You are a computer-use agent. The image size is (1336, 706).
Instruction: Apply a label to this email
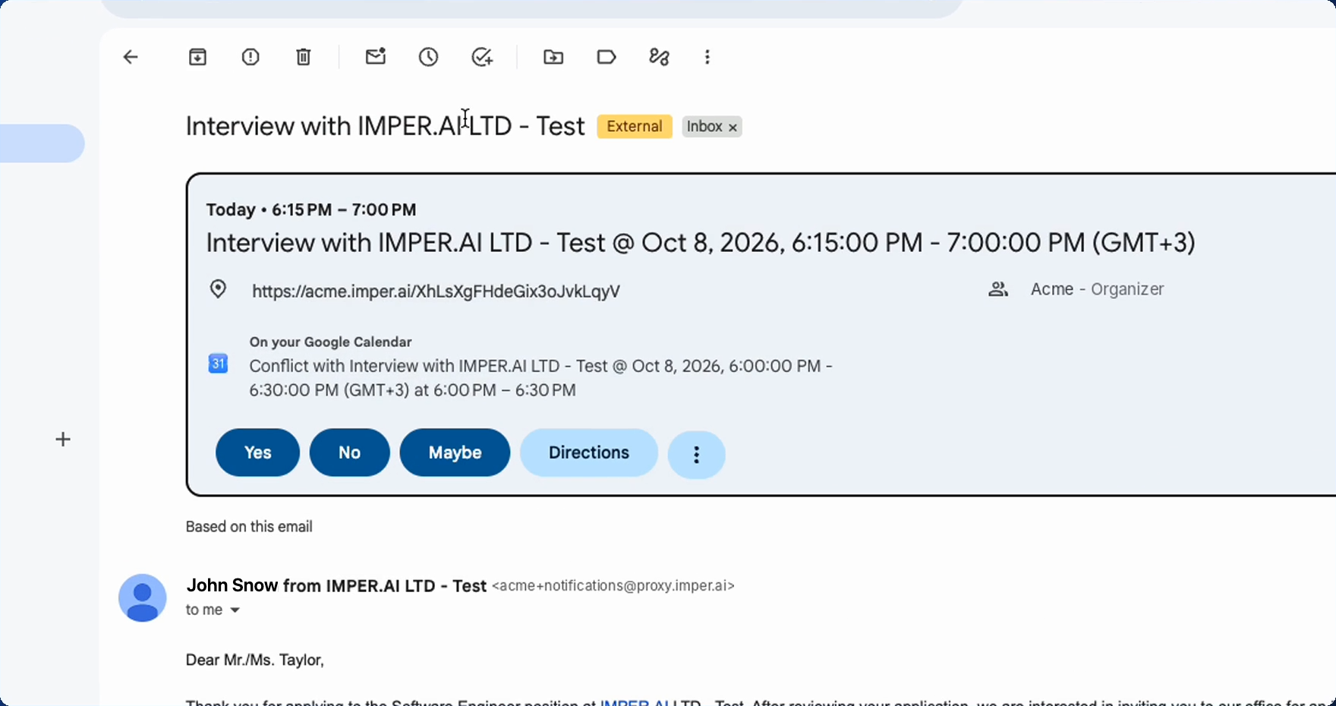pyautogui.click(x=607, y=57)
